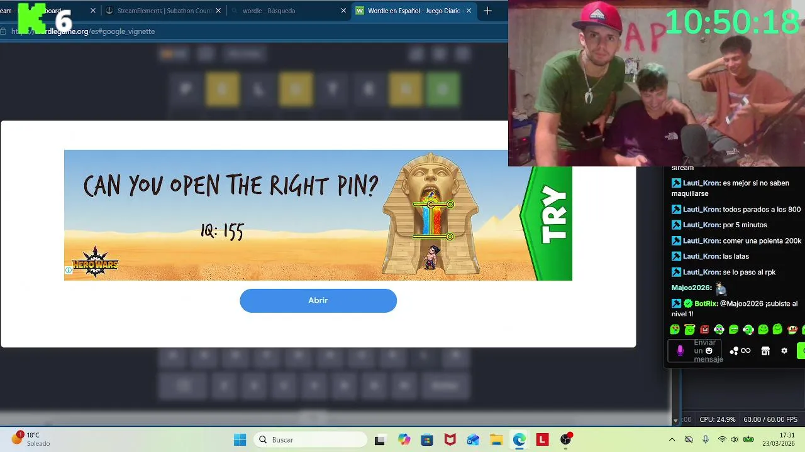The height and width of the screenshot is (452, 805).
Task: Click the blue Abrir button
Action: 318,300
